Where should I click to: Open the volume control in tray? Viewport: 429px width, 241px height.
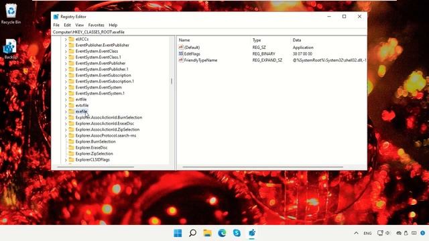point(388,233)
